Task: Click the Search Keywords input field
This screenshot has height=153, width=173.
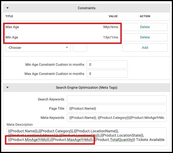Action: pos(117,99)
